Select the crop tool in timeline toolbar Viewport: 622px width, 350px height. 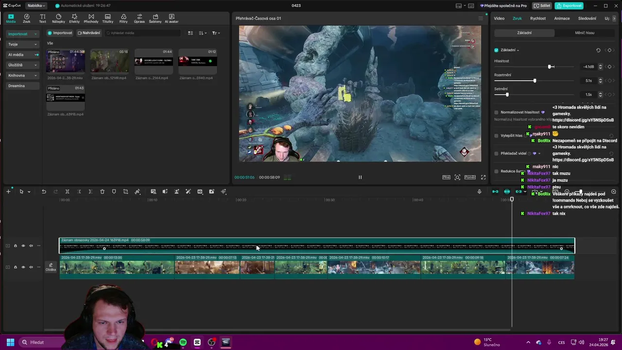pos(125,192)
